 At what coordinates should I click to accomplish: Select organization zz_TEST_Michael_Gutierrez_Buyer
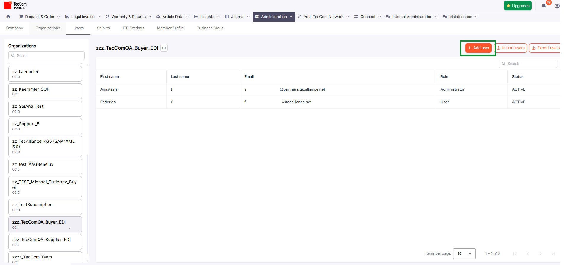tap(45, 187)
